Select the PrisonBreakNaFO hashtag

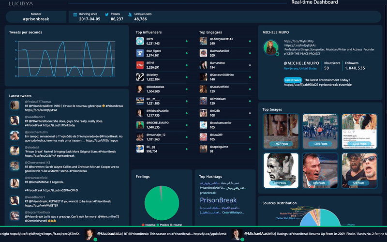(212, 188)
